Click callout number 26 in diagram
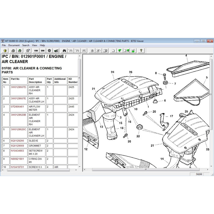 tap(131, 72)
